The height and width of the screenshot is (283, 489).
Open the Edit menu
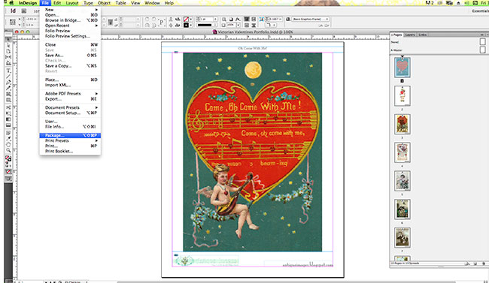57,3
